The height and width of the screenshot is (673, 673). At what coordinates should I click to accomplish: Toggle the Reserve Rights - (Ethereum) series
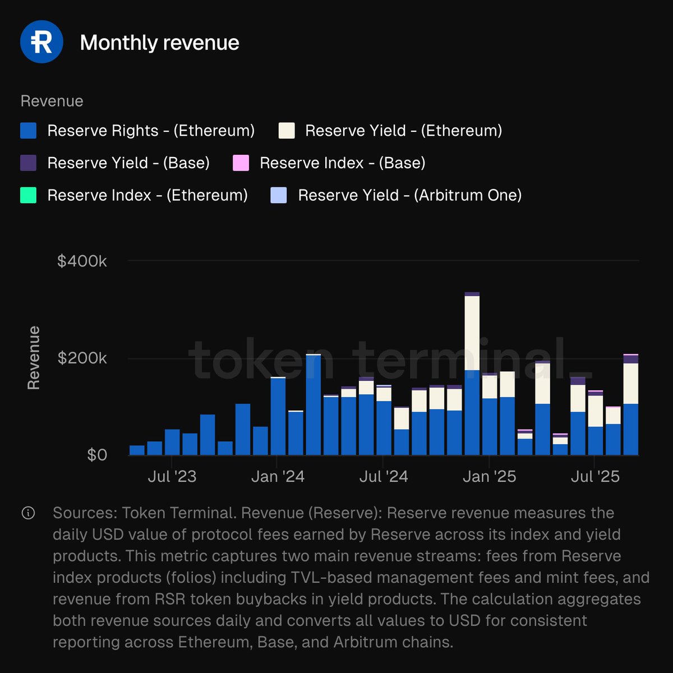pos(151,130)
